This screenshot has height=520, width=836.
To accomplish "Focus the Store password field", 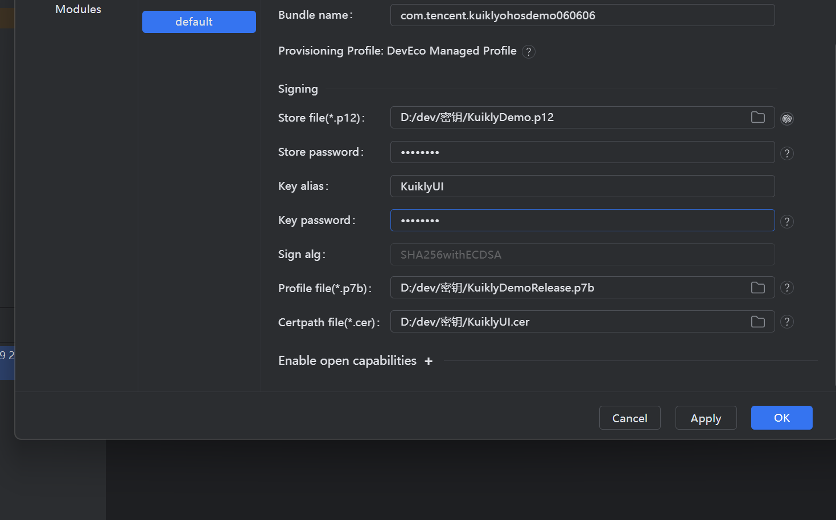I will point(583,152).
